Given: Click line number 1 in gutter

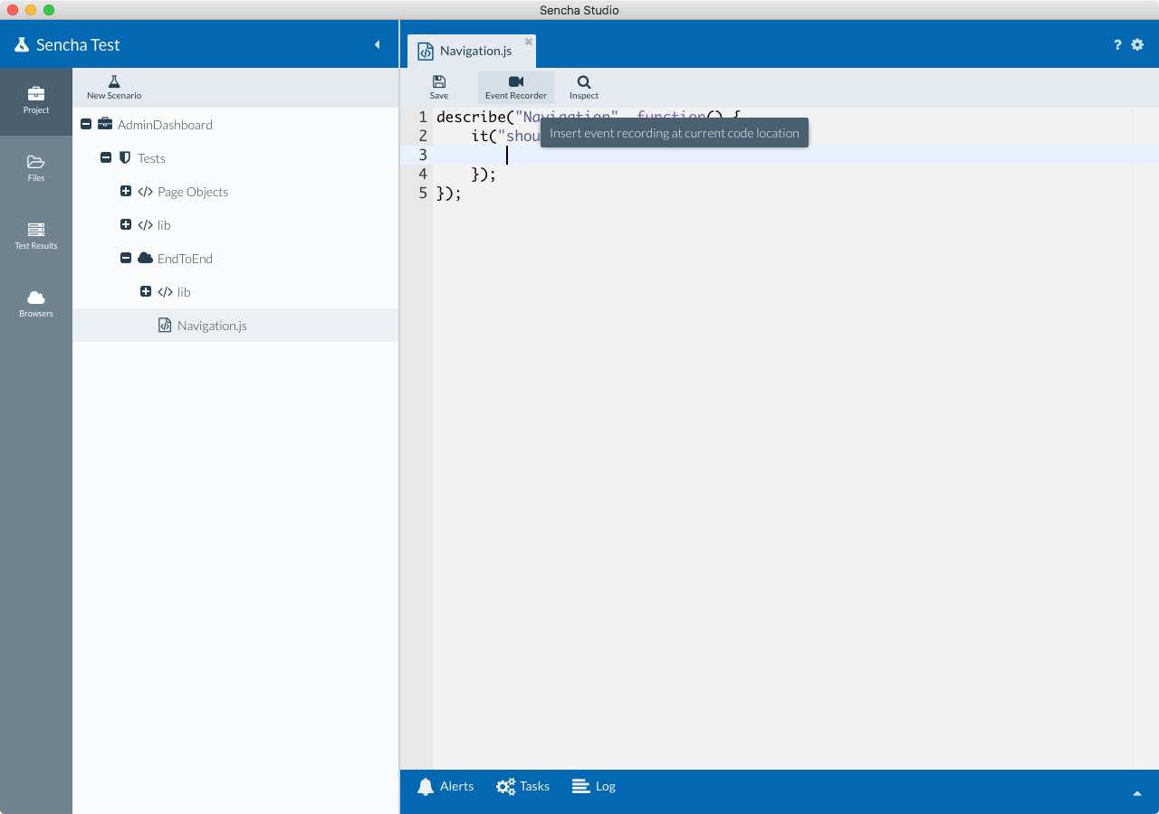Looking at the screenshot, I should pyautogui.click(x=423, y=117).
